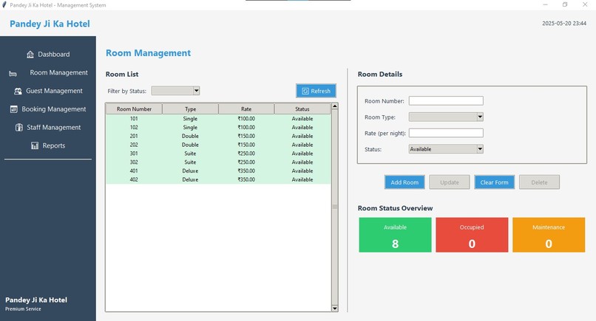Click the Dashboard house icon
This screenshot has width=596, height=321.
pyautogui.click(x=30, y=55)
